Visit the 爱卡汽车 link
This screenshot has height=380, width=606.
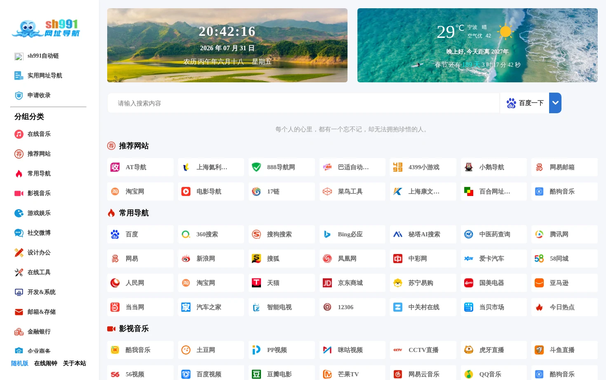point(494,259)
